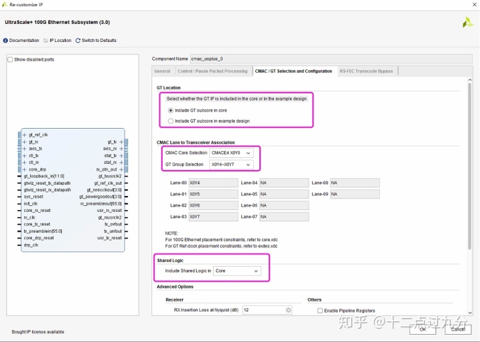This screenshot has height=342, width=480.
Task: Close the Re-customize IP window
Action: coord(474,4)
